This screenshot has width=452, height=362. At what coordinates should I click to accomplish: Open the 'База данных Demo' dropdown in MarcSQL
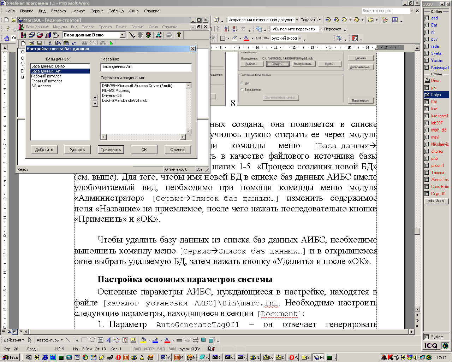pyautogui.click(x=122, y=35)
